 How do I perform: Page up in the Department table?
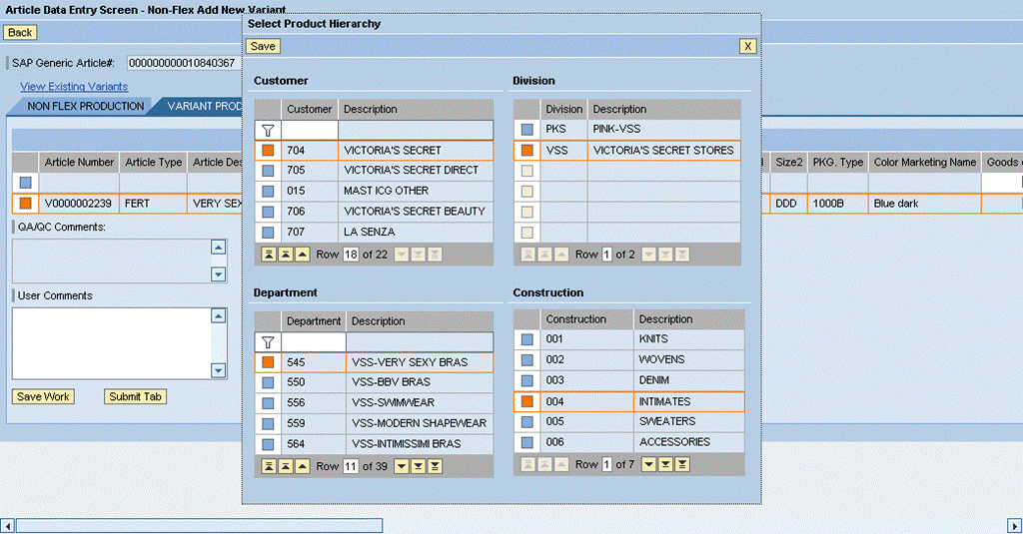[286, 466]
